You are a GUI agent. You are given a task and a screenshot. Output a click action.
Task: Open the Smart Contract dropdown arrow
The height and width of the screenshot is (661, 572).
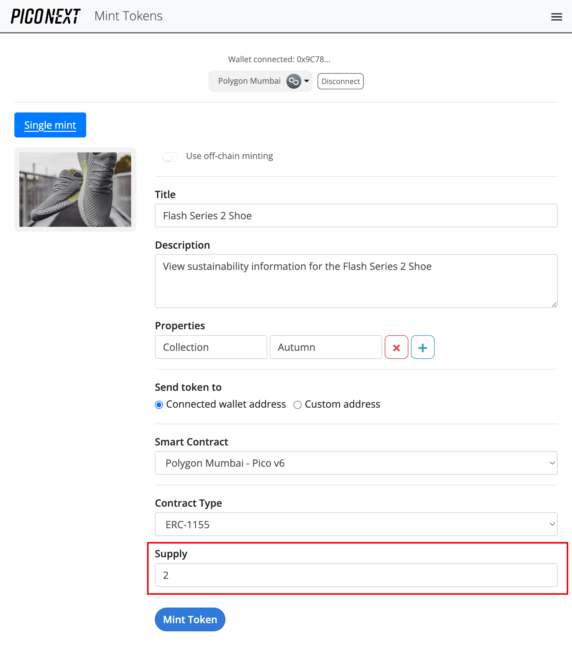[552, 463]
